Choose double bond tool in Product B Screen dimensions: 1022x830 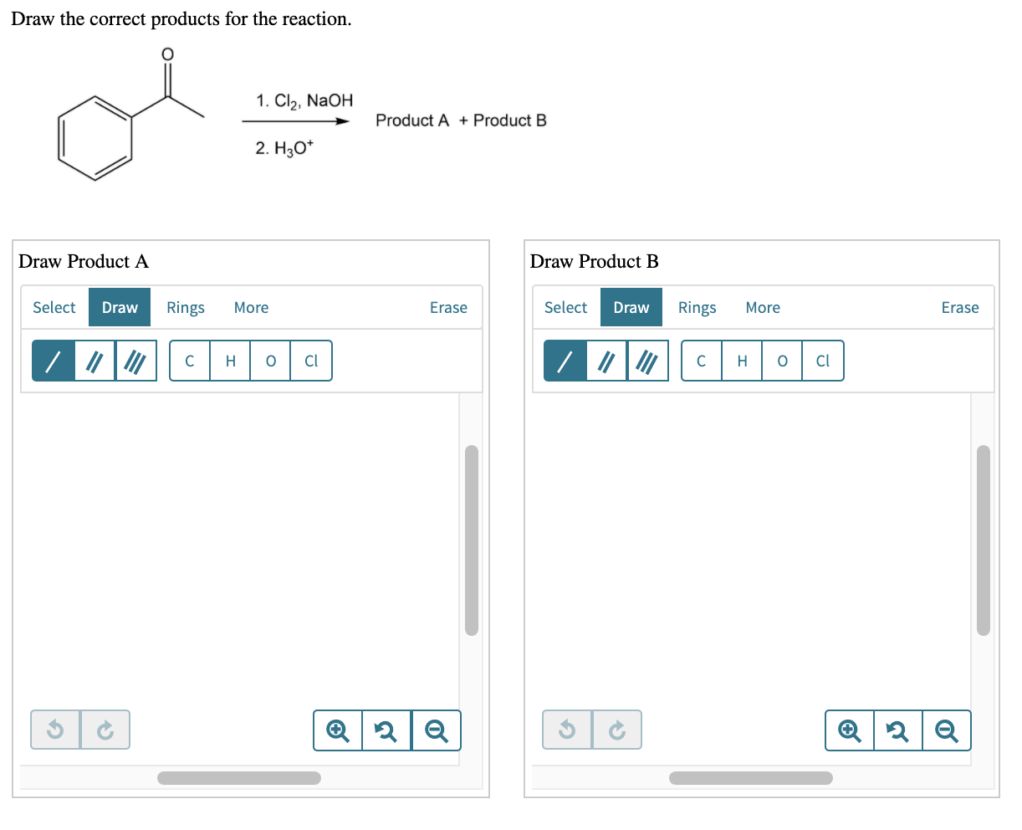(x=606, y=361)
